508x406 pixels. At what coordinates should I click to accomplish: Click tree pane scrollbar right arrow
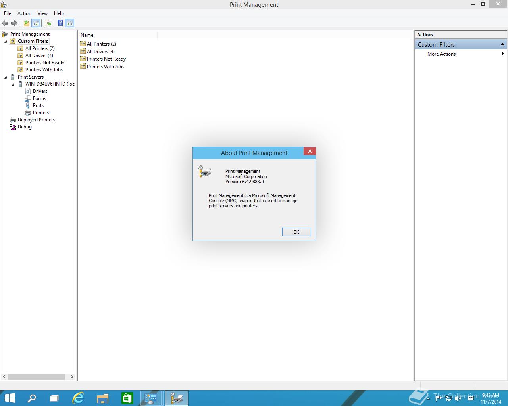pyautogui.click(x=72, y=377)
